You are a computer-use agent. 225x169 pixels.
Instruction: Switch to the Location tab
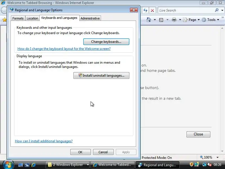[32, 18]
